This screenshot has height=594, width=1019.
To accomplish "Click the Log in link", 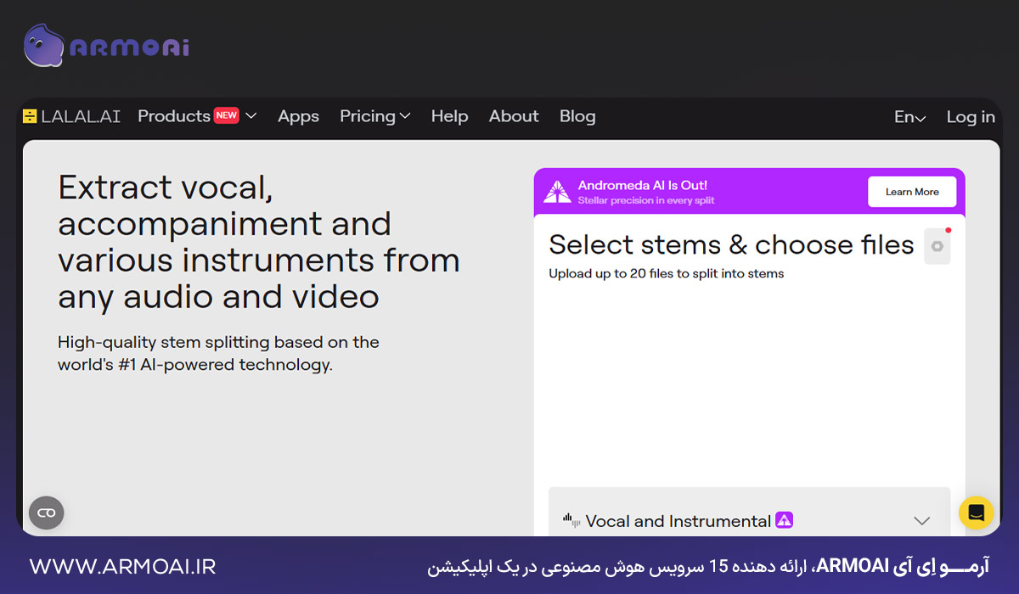I will [970, 117].
